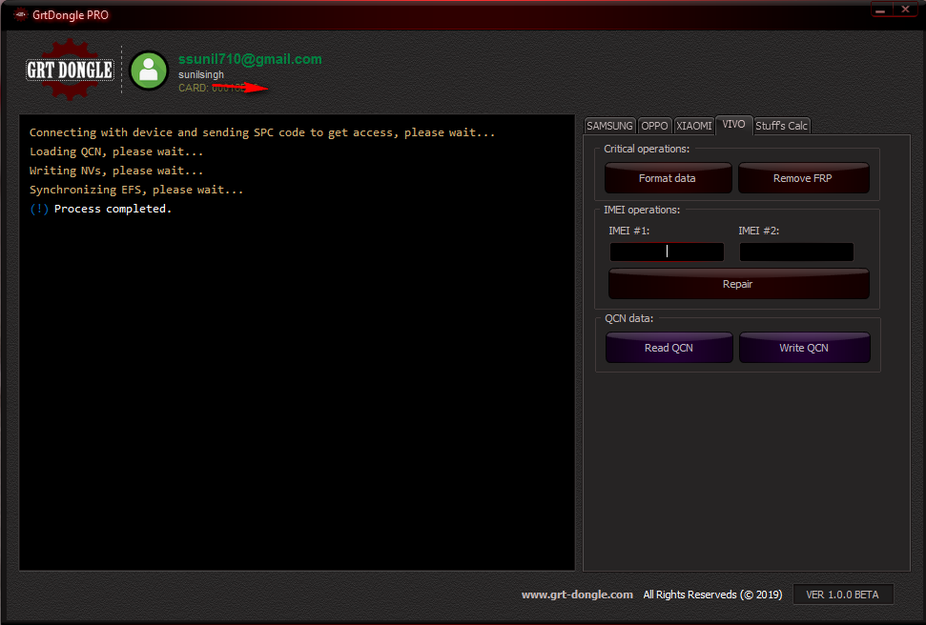Focus the IMEI #2 input field
The image size is (926, 625).
(796, 252)
